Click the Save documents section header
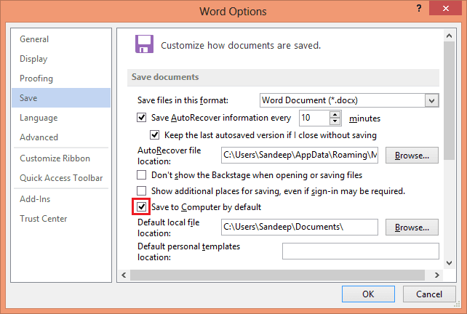 283,77
